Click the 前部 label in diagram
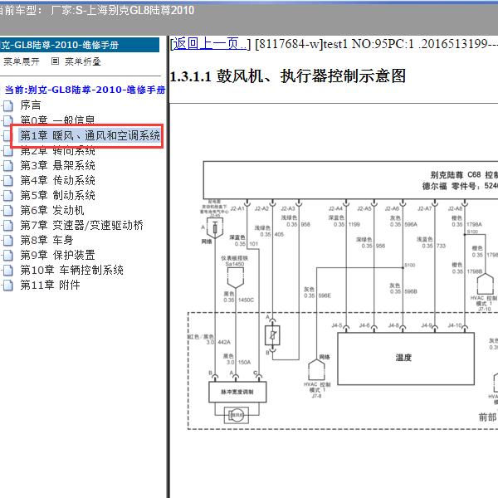This screenshot has width=498, height=498. (487, 417)
